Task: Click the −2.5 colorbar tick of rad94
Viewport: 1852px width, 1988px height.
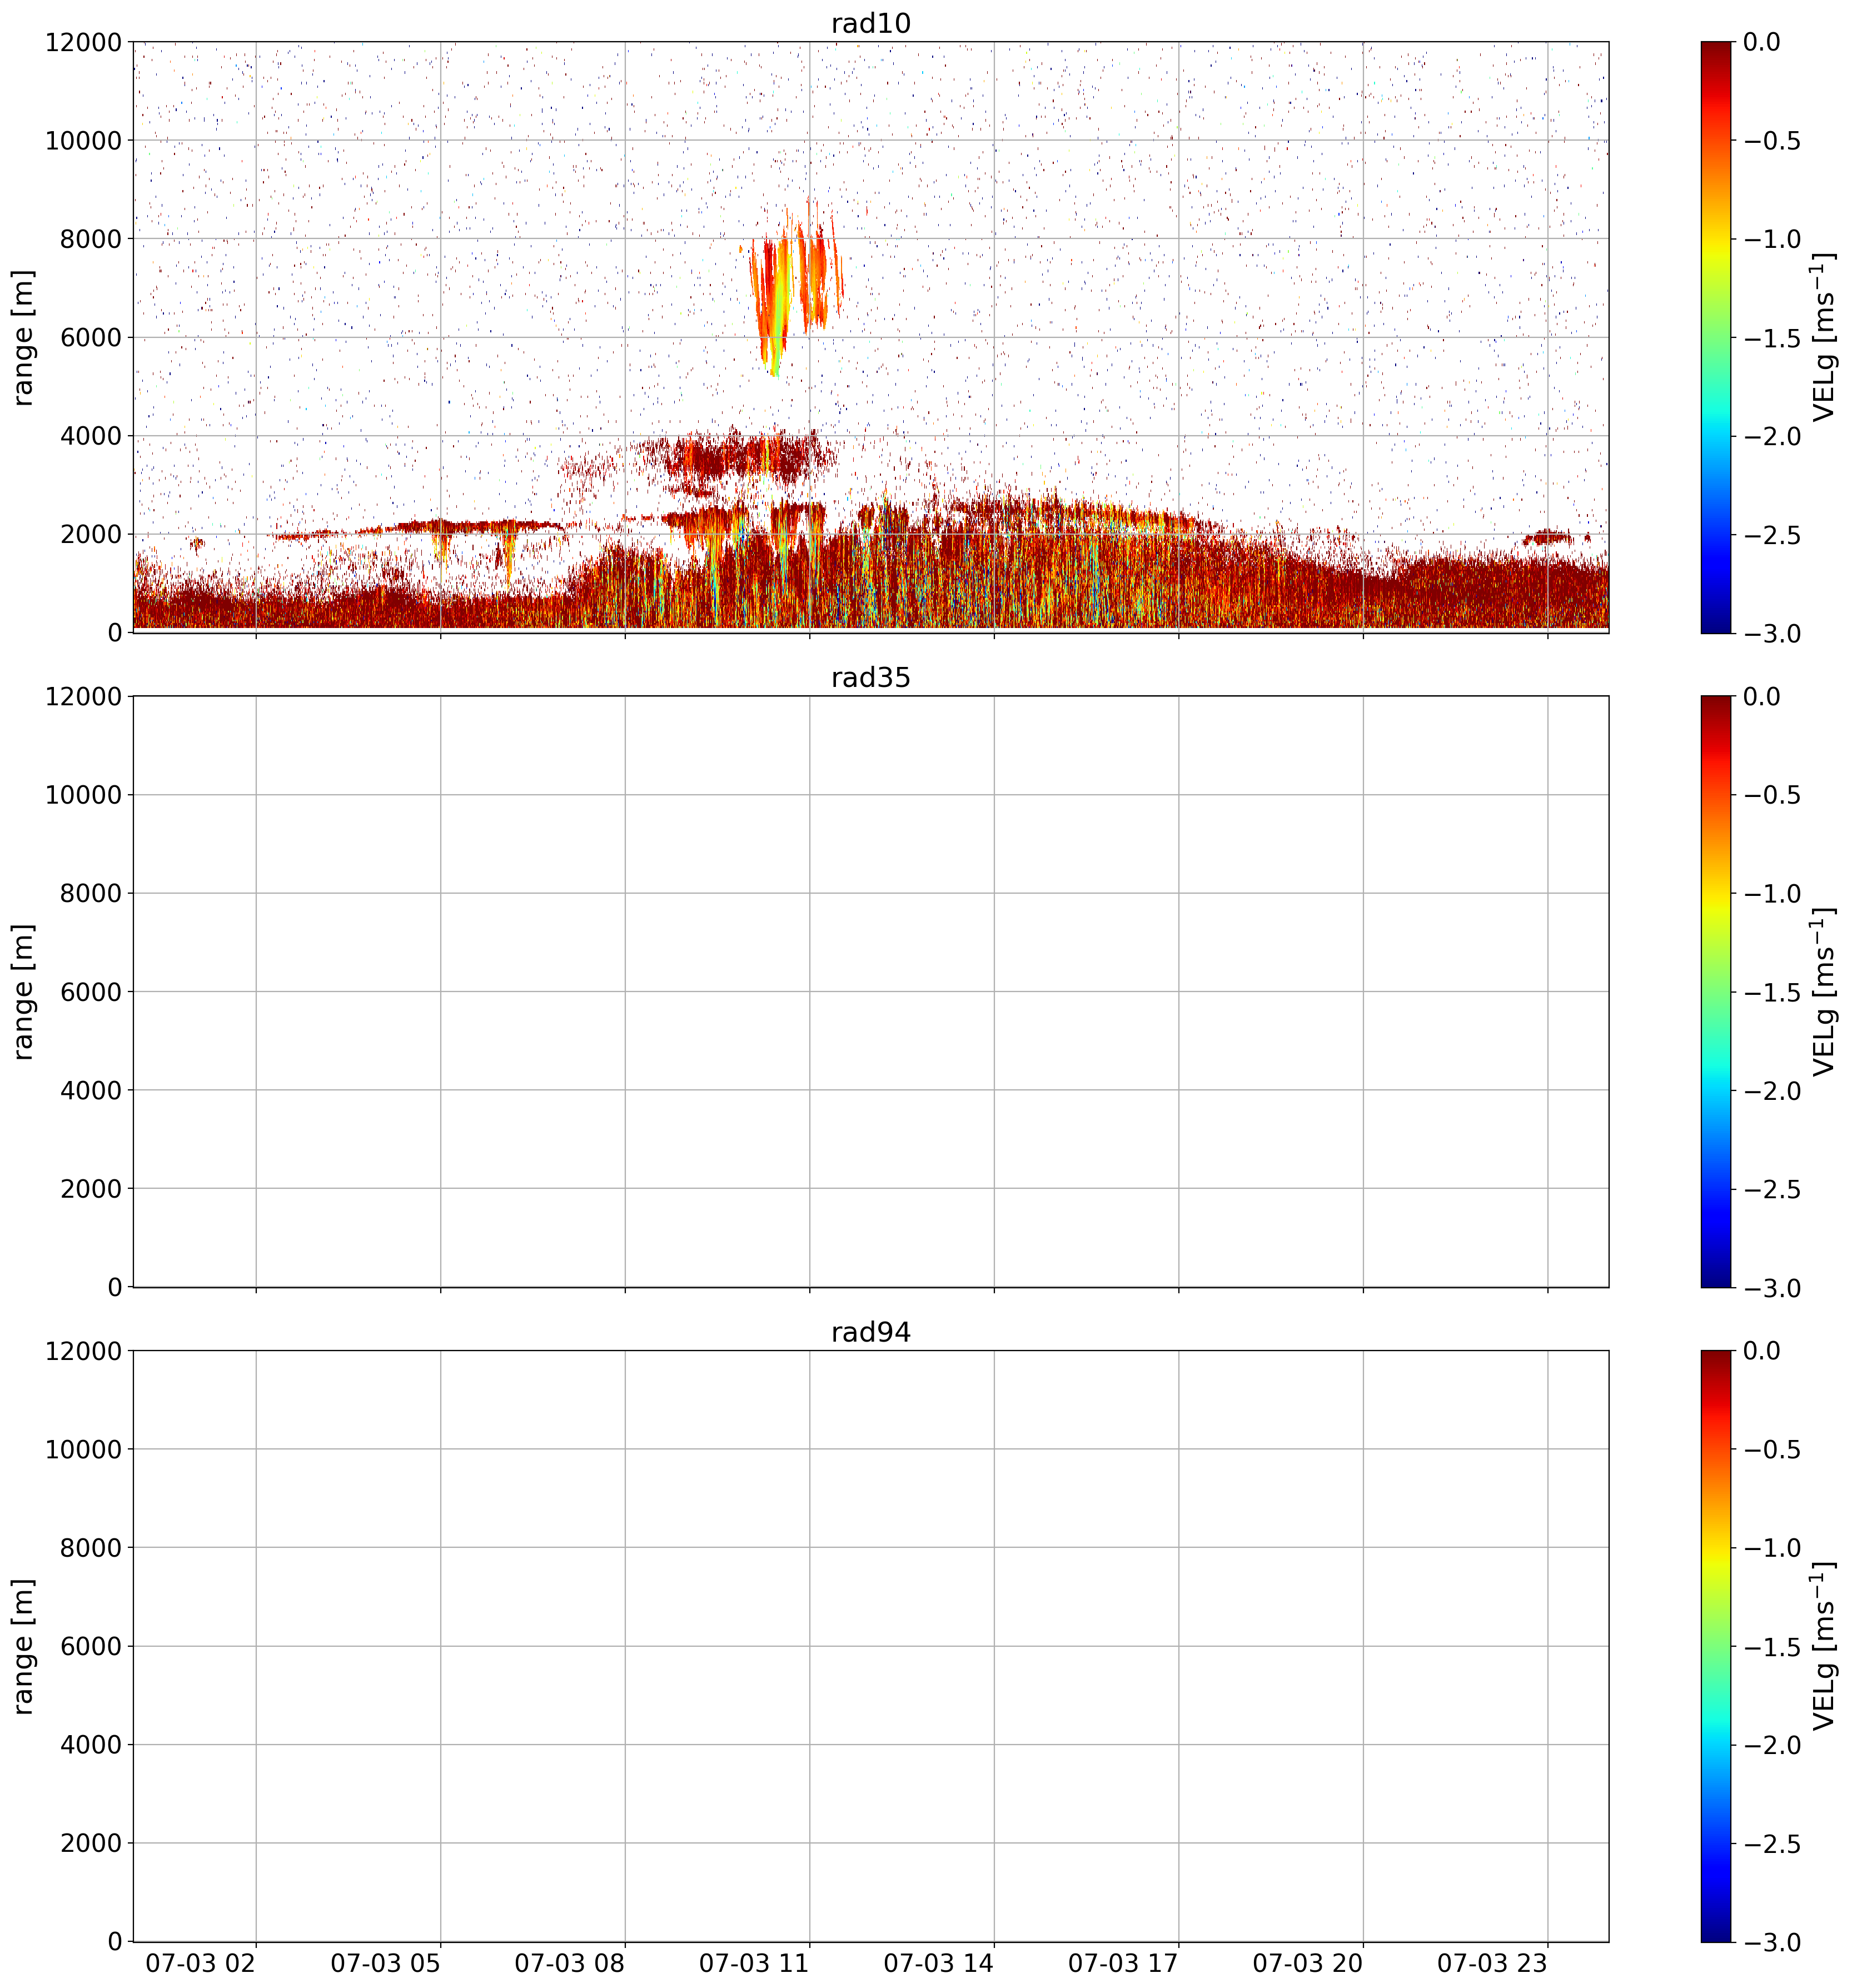Action: pos(1772,1844)
